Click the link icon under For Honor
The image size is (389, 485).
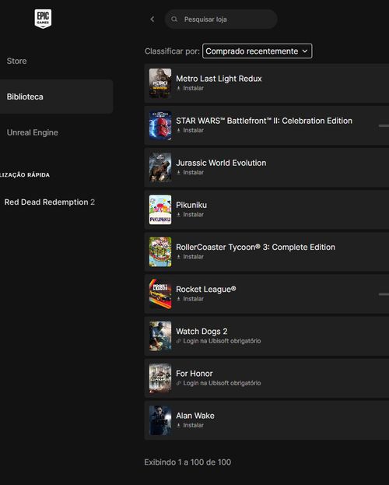(178, 383)
